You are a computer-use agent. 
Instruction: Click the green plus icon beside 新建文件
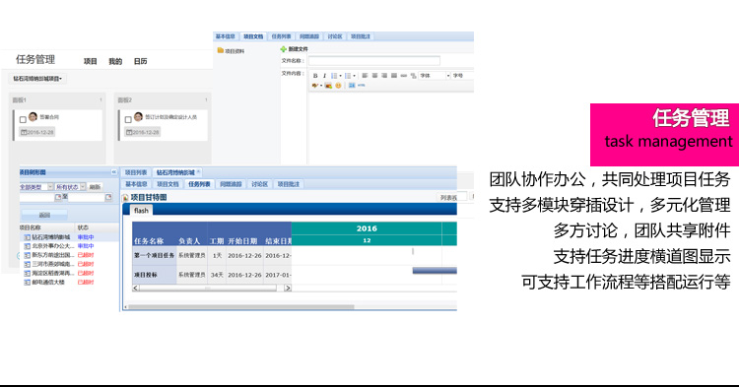[283, 49]
